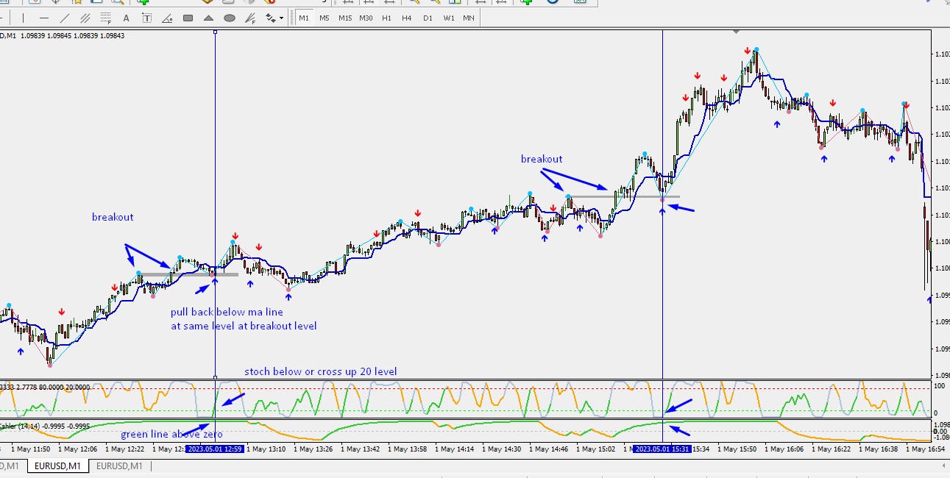
Task: Click the chart shift triangle marker
Action: click(x=736, y=31)
